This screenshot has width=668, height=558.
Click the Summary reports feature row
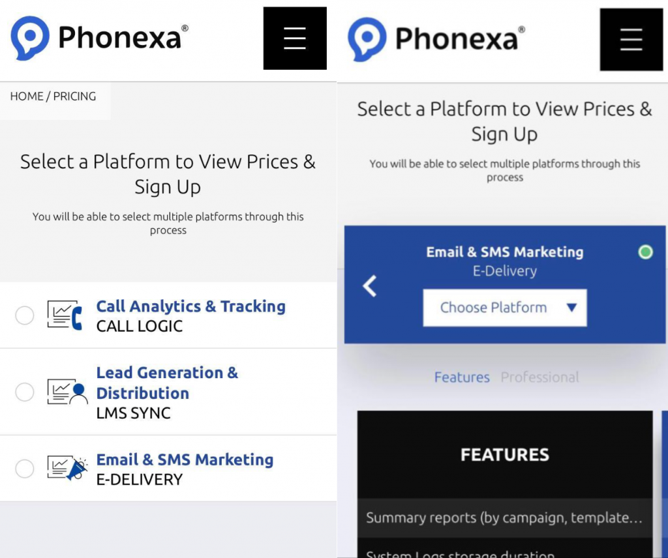click(505, 518)
